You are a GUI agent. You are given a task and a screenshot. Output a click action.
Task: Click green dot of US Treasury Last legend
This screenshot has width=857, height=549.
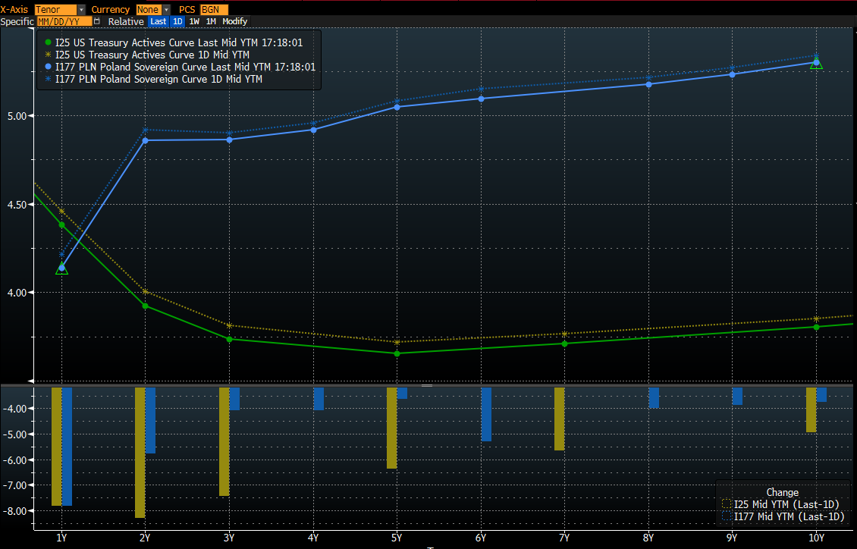click(x=49, y=42)
